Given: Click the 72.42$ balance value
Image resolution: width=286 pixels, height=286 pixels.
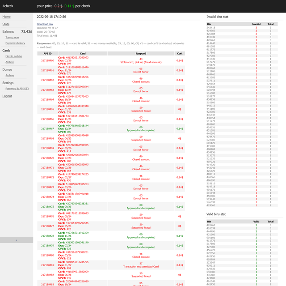Looking at the screenshot, I should tap(27, 31).
